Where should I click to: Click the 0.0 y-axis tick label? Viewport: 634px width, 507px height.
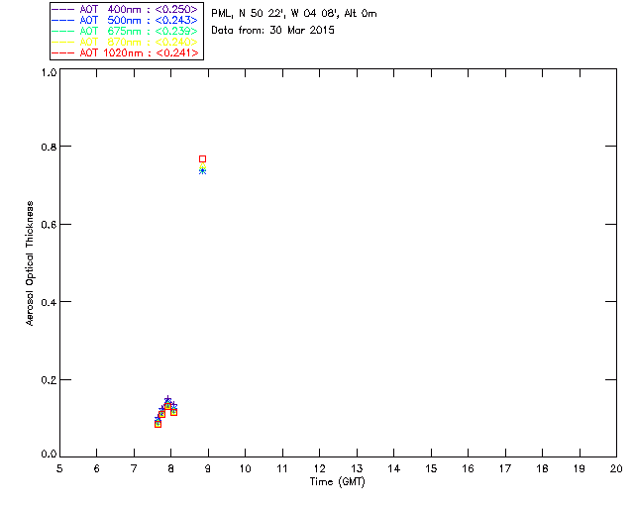point(49,455)
